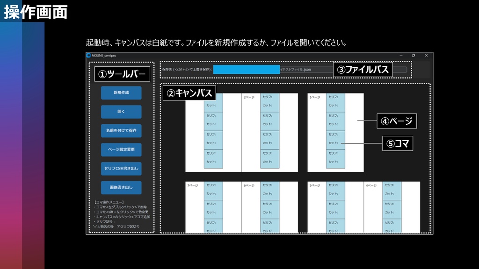Select the 1ページ page sheet
This screenshot has width=479, height=269.
pos(316,97)
